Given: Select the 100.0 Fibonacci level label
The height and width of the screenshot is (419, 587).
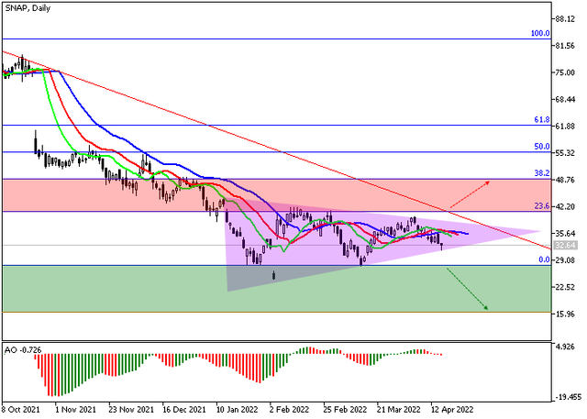Looking at the screenshot, I should (x=540, y=33).
